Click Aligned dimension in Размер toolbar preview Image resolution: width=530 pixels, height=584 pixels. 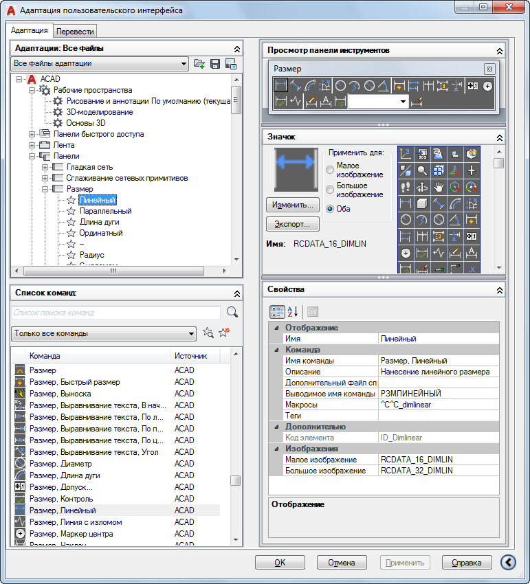[295, 86]
